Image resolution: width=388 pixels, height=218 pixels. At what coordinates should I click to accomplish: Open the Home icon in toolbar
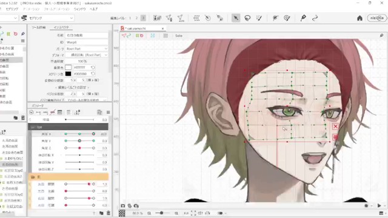pos(360,18)
